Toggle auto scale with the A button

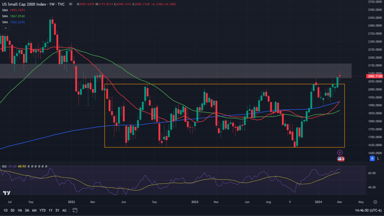tap(372, 159)
